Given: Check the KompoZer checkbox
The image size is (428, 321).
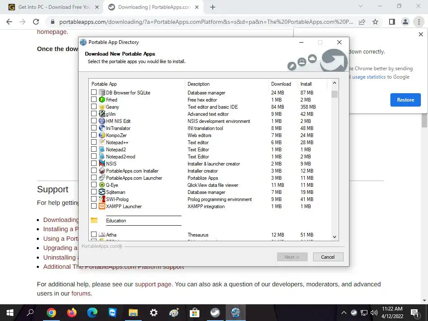Looking at the screenshot, I should 94,135.
